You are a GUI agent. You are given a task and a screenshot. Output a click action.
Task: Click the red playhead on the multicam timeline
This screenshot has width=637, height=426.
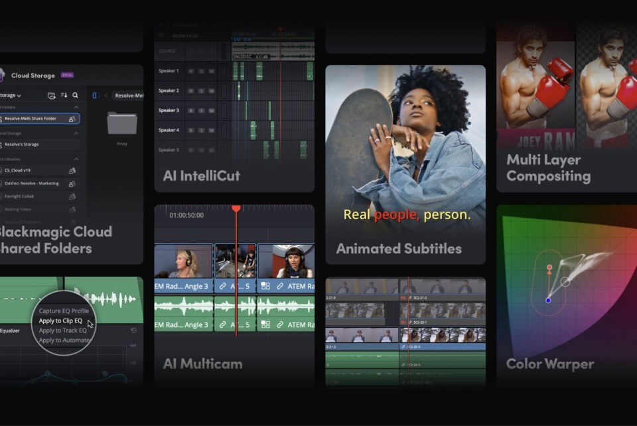236,210
